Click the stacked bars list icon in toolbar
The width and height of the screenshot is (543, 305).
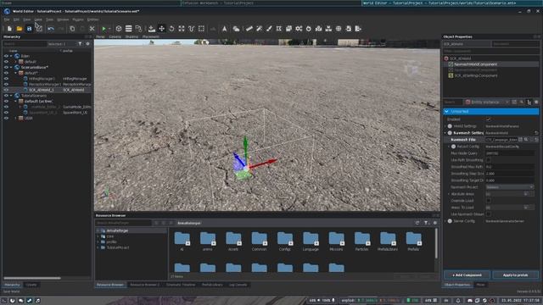(128, 29)
